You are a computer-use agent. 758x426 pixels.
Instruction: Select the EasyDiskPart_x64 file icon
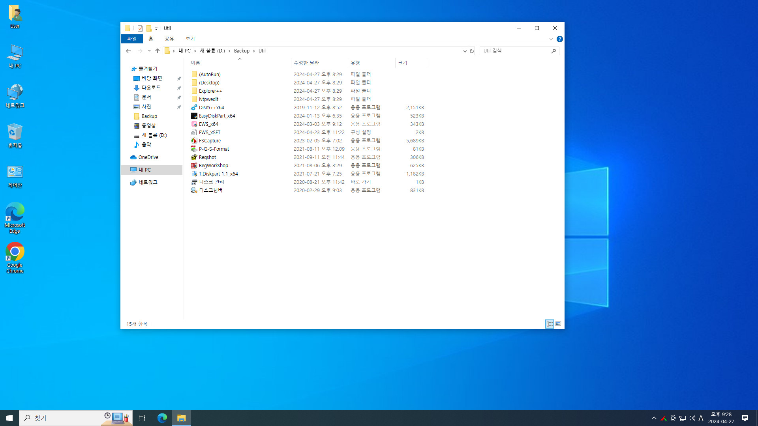click(x=194, y=116)
